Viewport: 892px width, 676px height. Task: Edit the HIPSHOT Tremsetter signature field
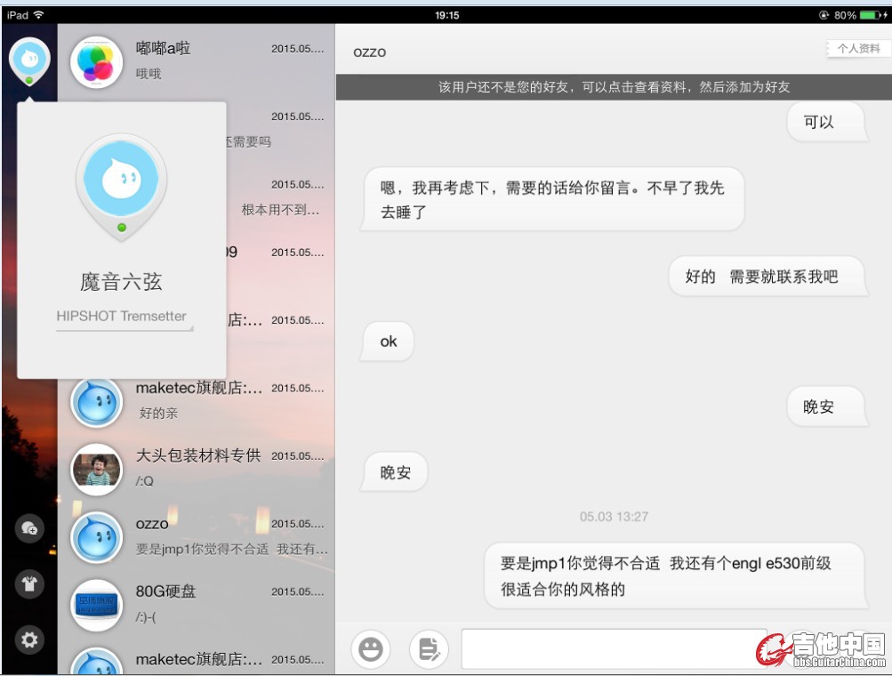tap(124, 318)
